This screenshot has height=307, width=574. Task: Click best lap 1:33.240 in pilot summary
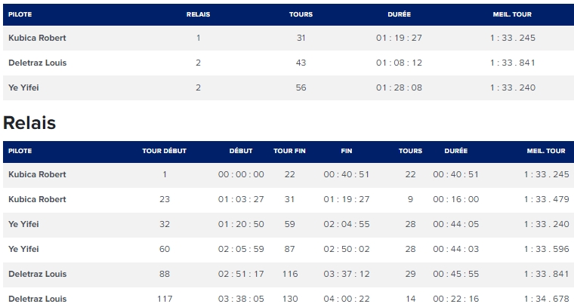tap(513, 87)
